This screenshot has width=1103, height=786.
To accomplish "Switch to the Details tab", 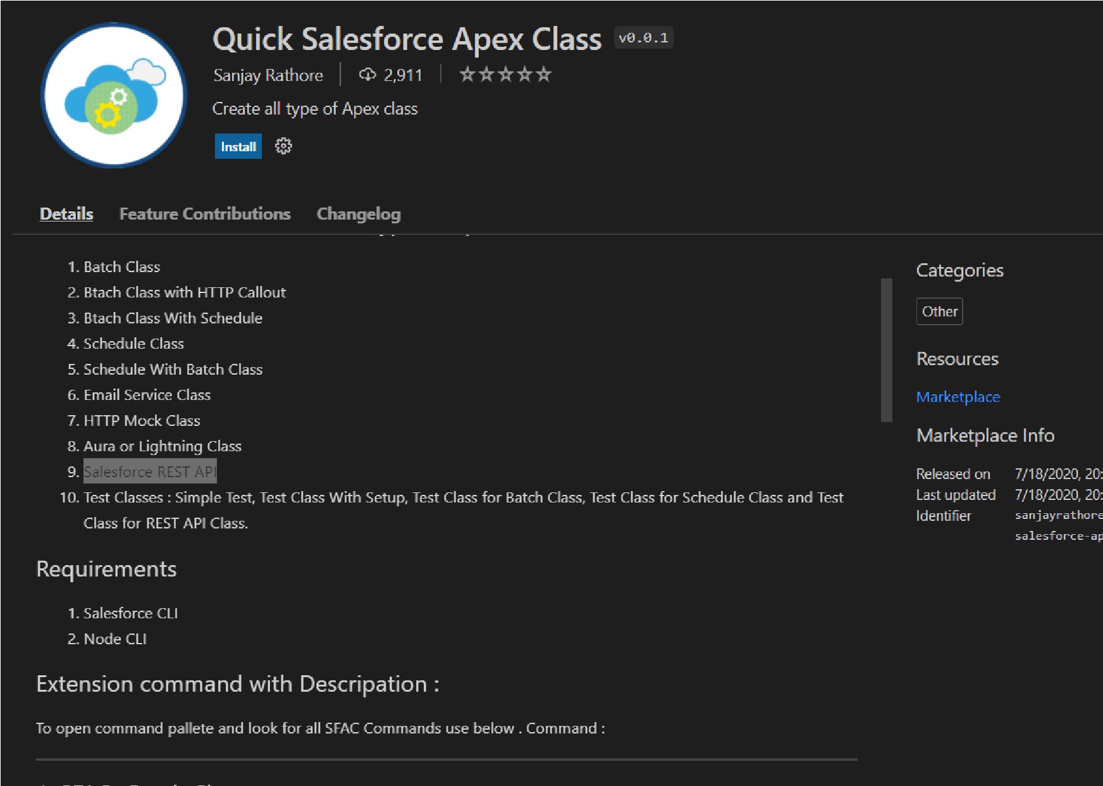I will [x=66, y=214].
